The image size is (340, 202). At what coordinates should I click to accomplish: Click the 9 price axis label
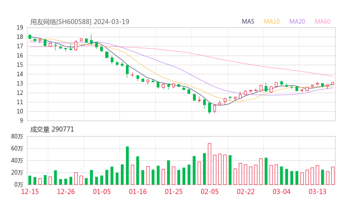21,121
